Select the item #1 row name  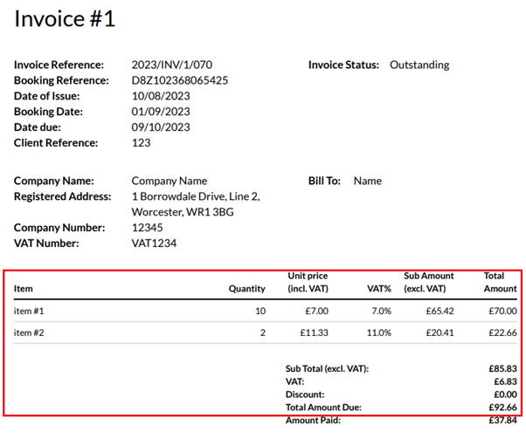(29, 311)
